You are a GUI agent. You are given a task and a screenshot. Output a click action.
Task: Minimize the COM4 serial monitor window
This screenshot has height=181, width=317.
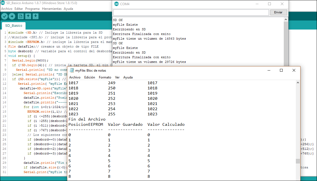257,4
